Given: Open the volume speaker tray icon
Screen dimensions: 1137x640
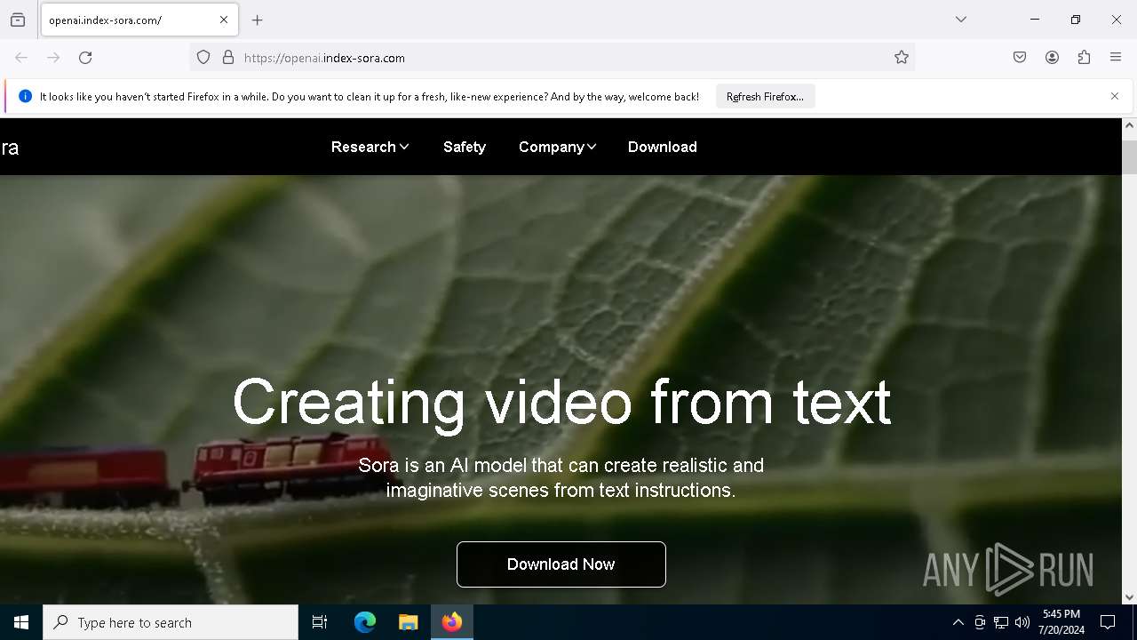Looking at the screenshot, I should [1022, 622].
